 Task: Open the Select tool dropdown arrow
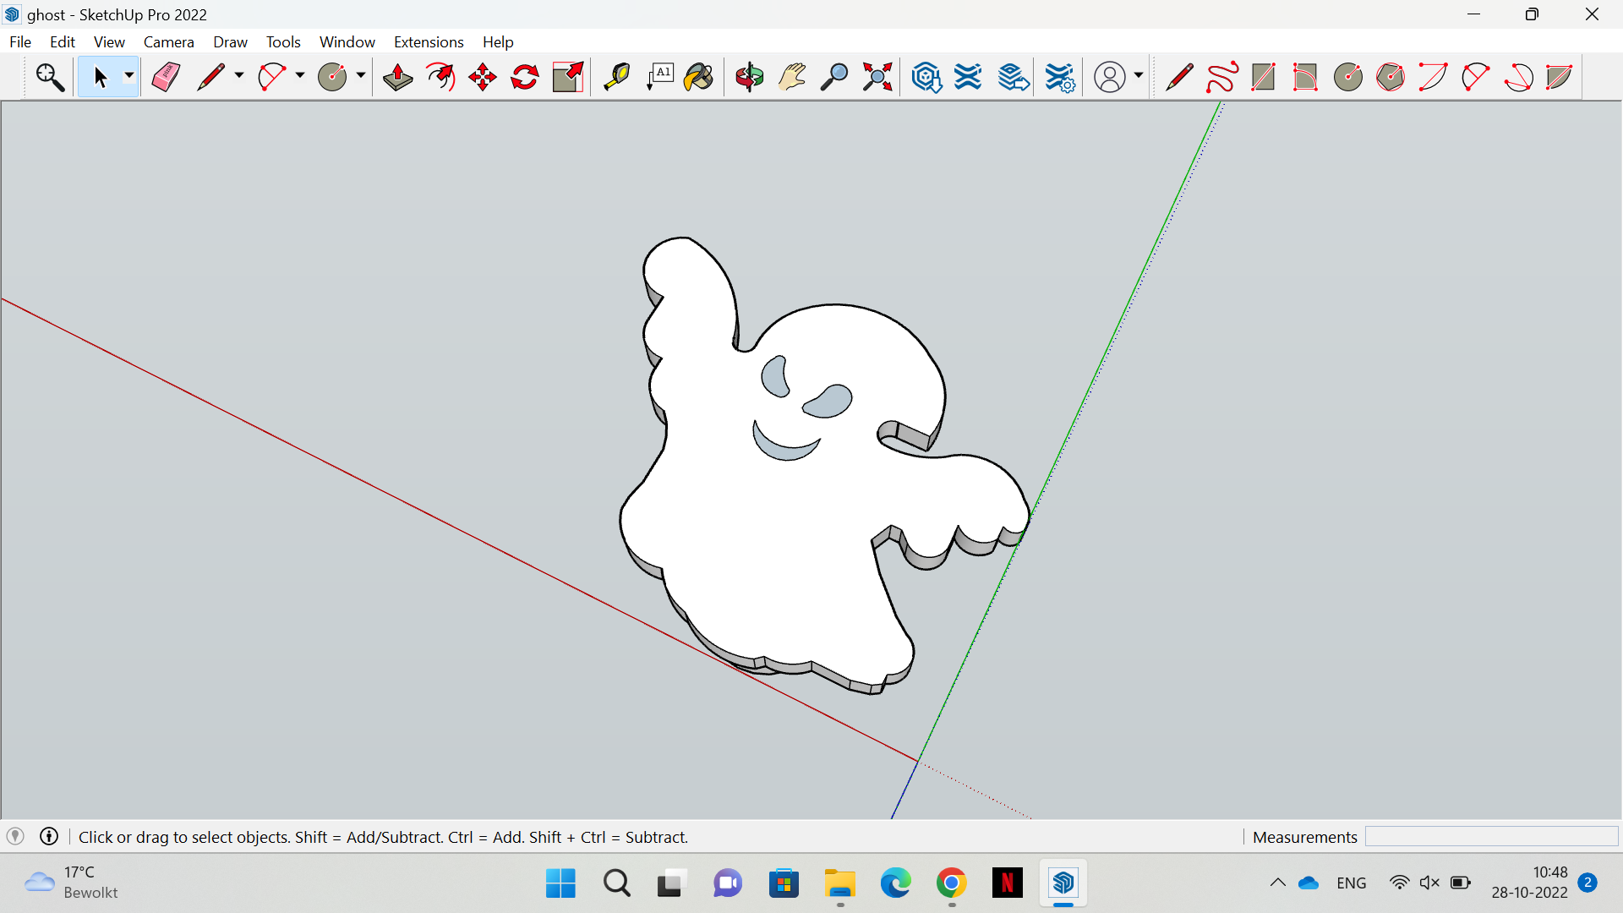(128, 77)
